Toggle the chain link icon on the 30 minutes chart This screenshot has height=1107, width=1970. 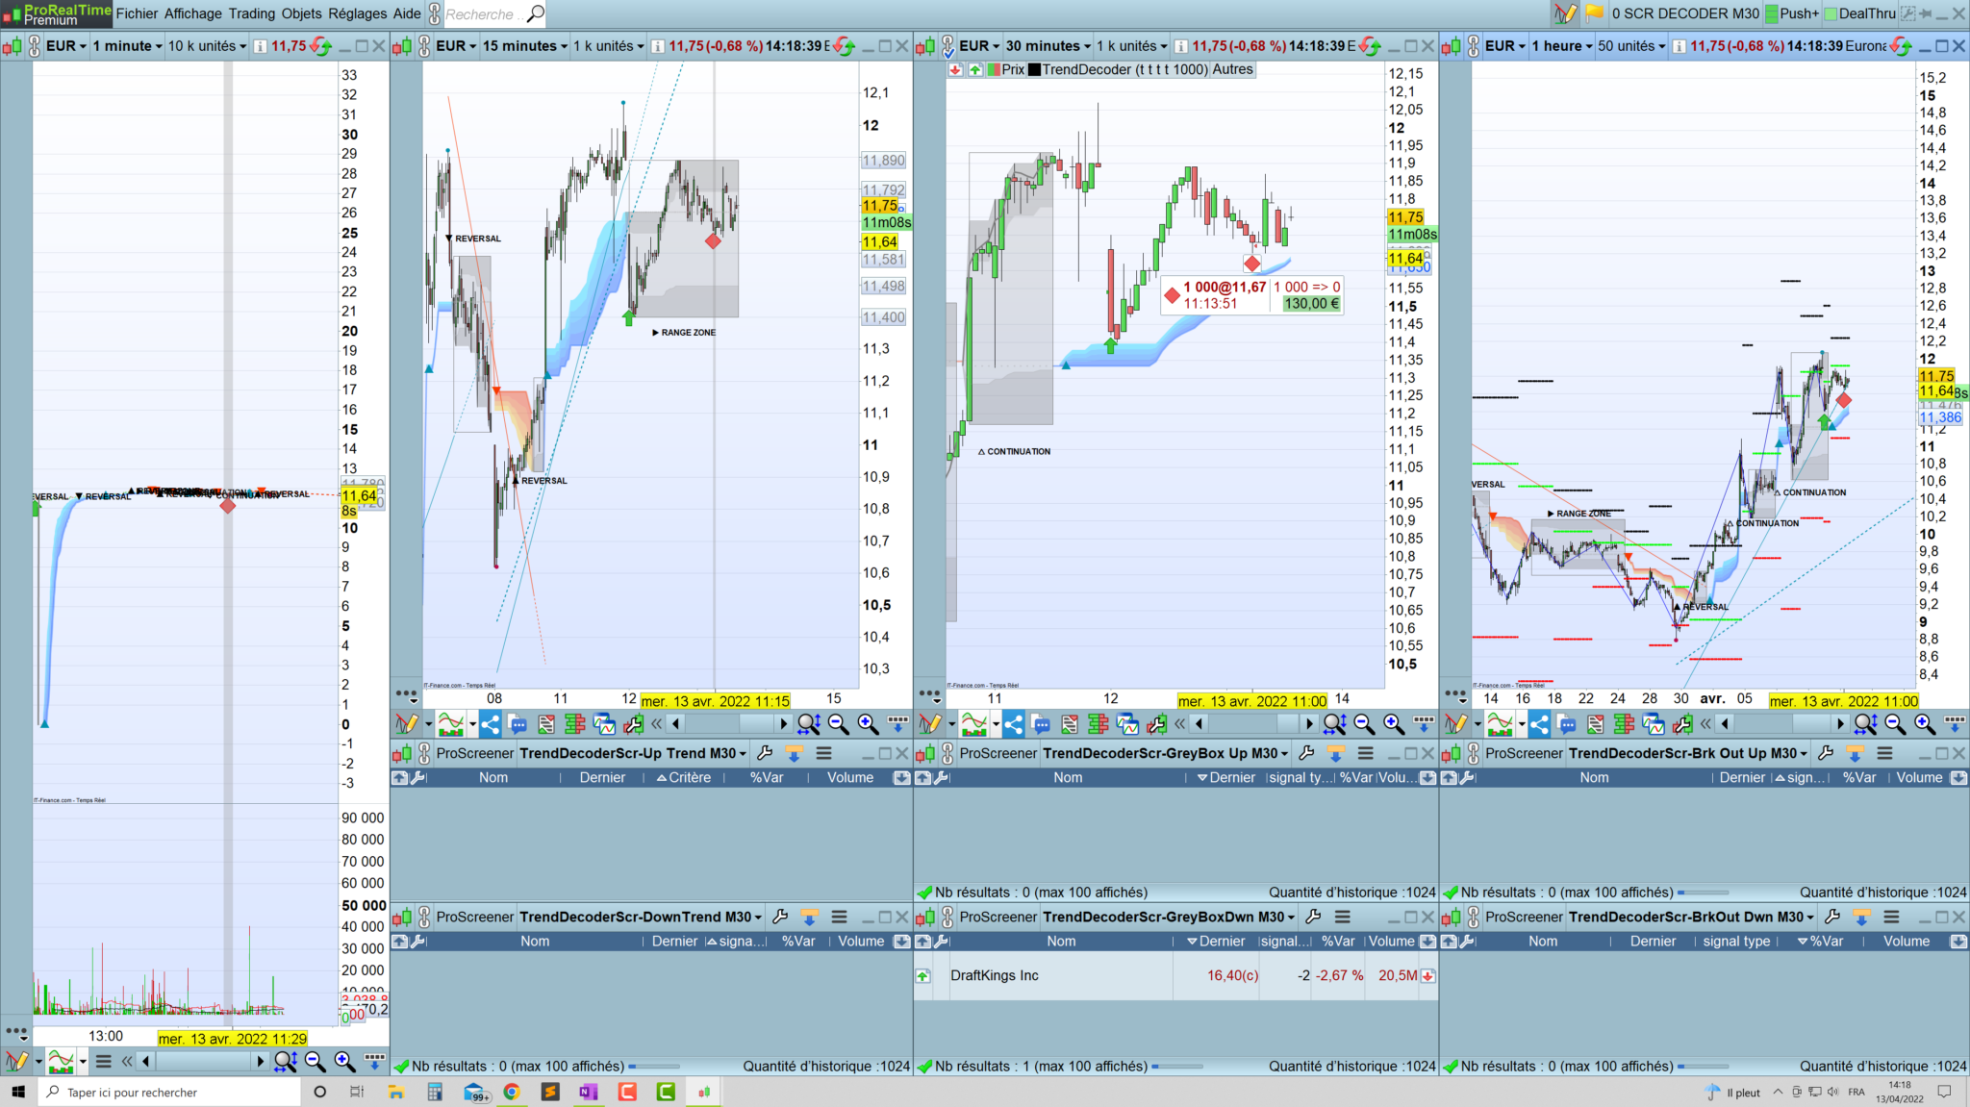coord(948,46)
